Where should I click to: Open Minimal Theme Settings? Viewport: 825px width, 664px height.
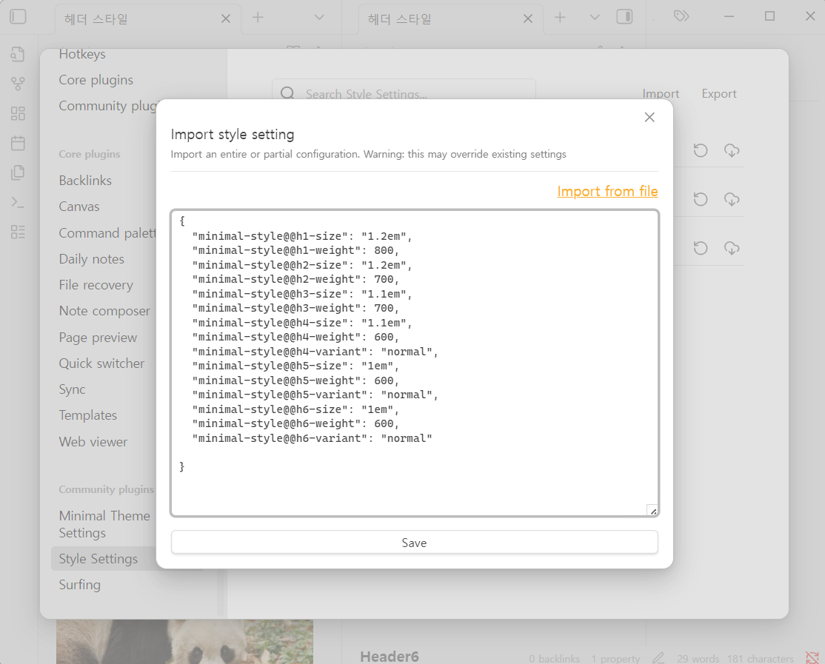pos(104,524)
